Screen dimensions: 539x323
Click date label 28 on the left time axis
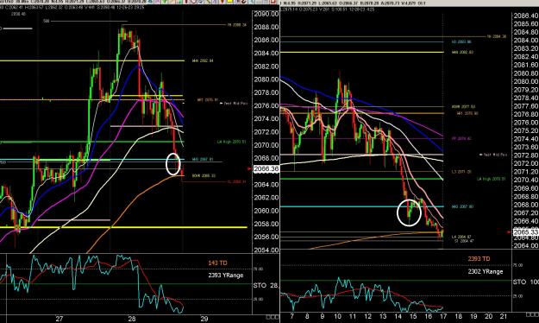(x=132, y=319)
